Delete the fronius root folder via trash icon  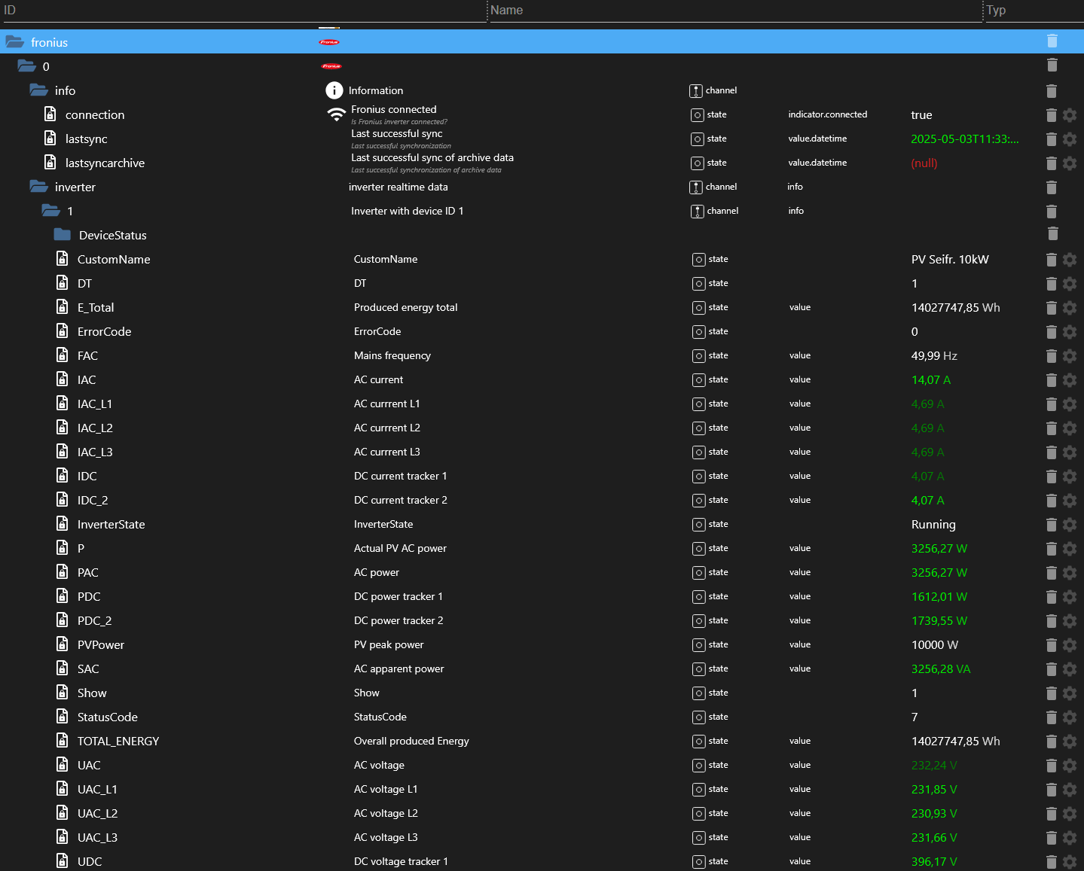(1052, 41)
